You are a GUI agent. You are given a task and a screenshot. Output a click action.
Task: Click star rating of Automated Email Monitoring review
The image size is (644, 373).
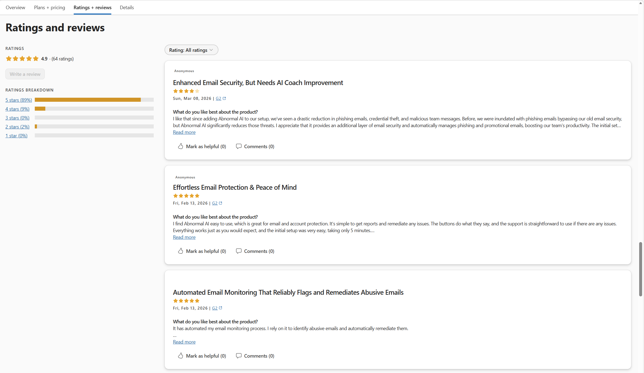click(x=186, y=301)
